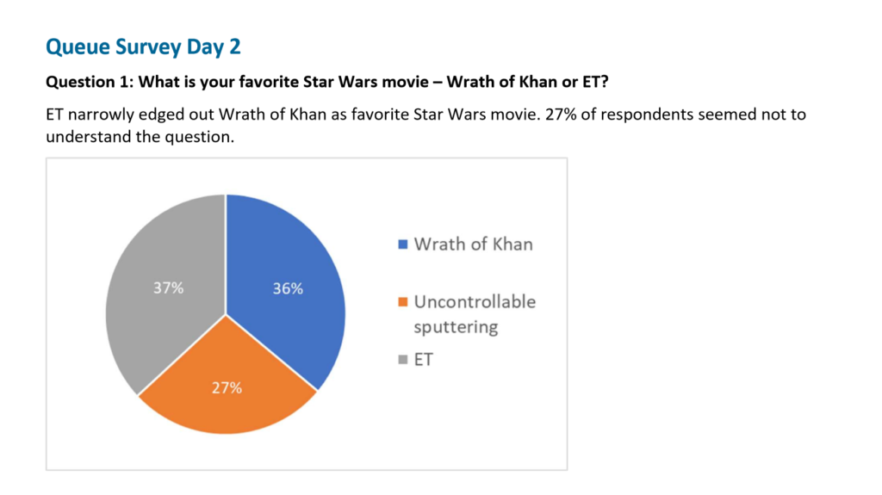Click the words understand the question

(140, 137)
